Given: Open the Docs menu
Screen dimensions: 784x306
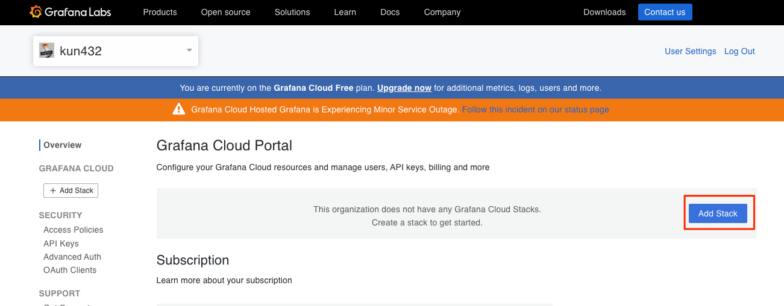Looking at the screenshot, I should (390, 12).
